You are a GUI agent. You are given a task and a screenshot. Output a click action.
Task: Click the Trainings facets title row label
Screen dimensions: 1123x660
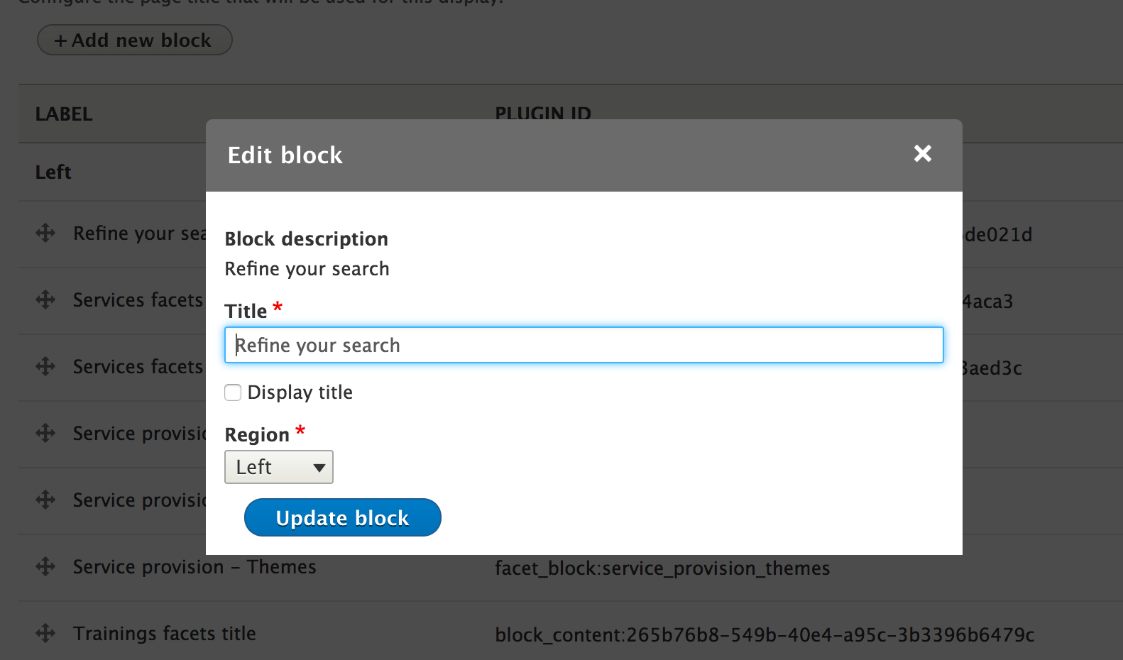(x=164, y=634)
